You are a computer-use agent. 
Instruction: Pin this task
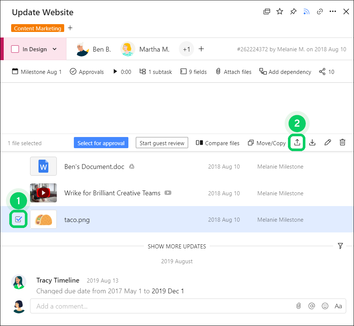click(293, 12)
